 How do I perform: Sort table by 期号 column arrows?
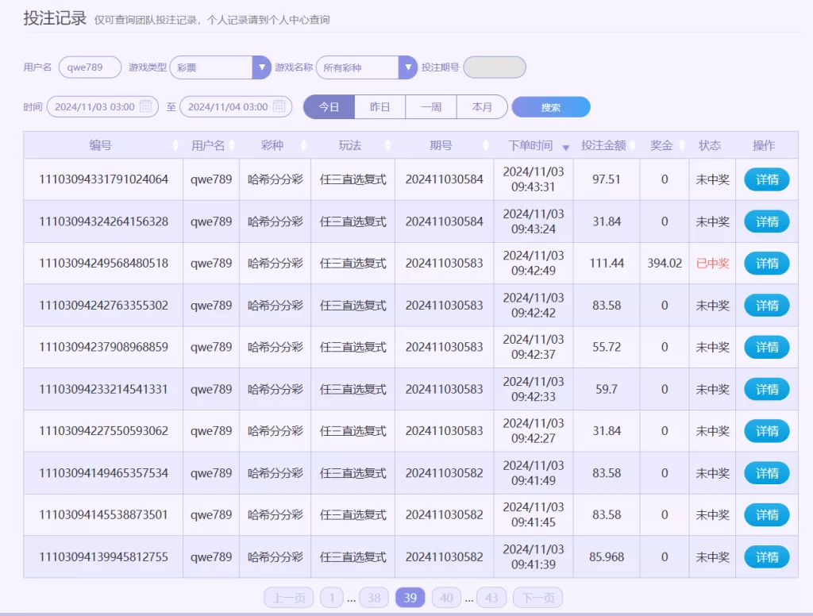click(485, 146)
